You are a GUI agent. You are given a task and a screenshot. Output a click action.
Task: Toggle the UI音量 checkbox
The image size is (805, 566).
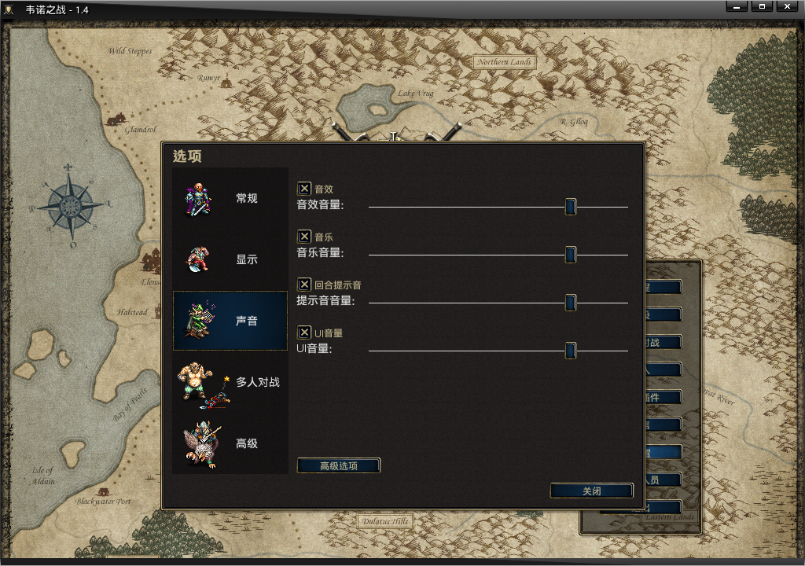click(304, 333)
